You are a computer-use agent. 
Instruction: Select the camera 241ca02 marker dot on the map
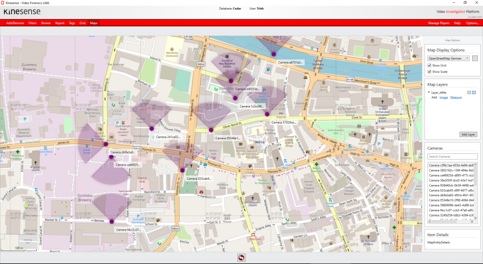[x=151, y=128]
